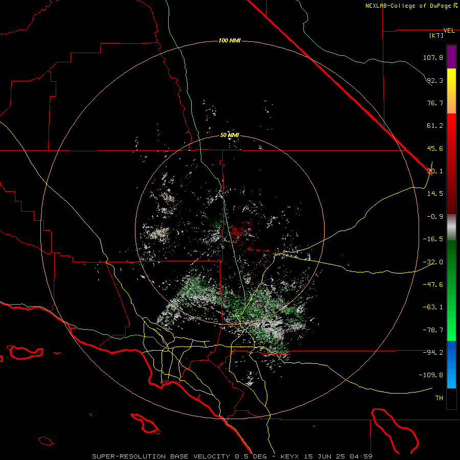This screenshot has width=460, height=460.
Task: Click the -16.5 value on the velocity scale
Action: 433,239
